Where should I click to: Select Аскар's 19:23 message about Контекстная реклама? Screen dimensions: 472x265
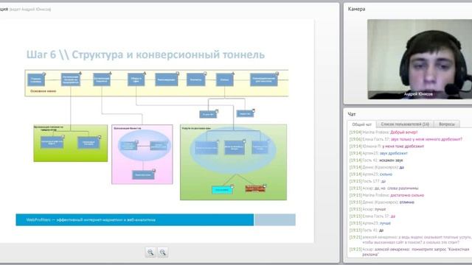pos(409,252)
